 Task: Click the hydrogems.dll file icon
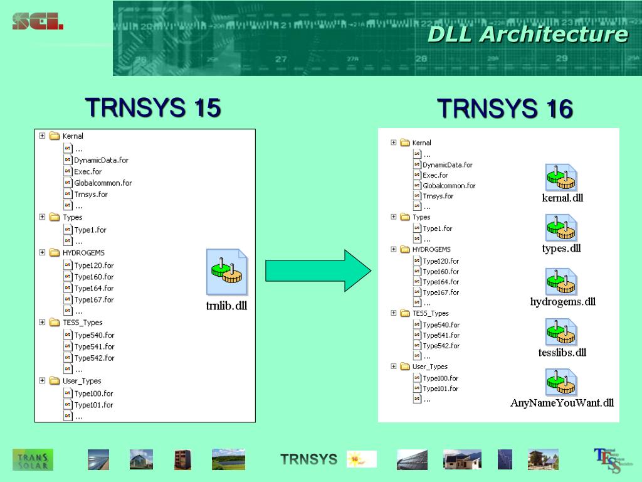[561, 281]
